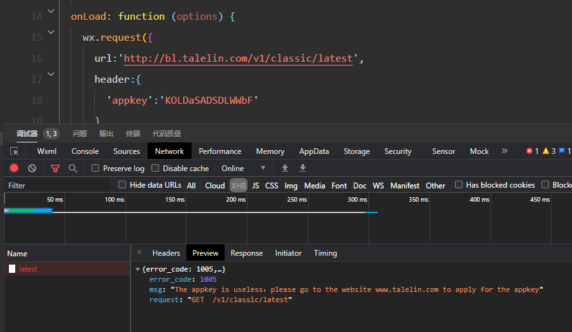Check the Disable cache option
The width and height of the screenshot is (572, 332).
point(155,169)
